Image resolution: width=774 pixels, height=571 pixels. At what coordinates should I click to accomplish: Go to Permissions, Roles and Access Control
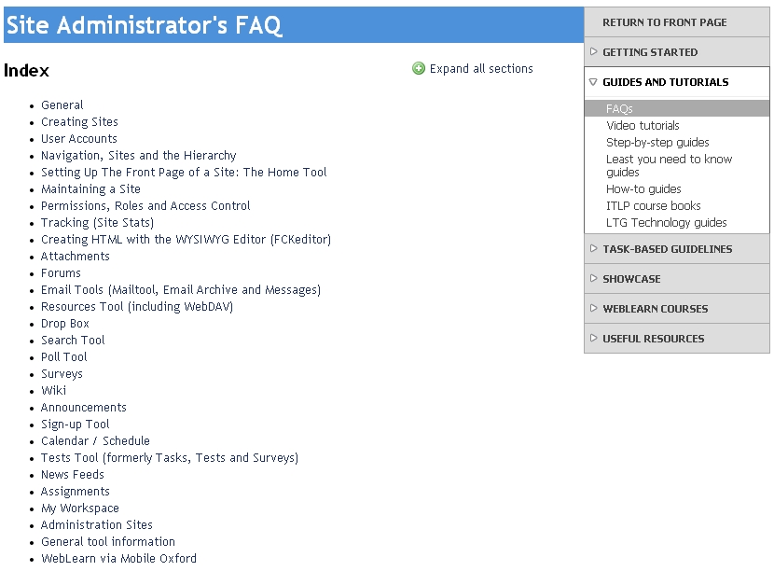pos(145,206)
